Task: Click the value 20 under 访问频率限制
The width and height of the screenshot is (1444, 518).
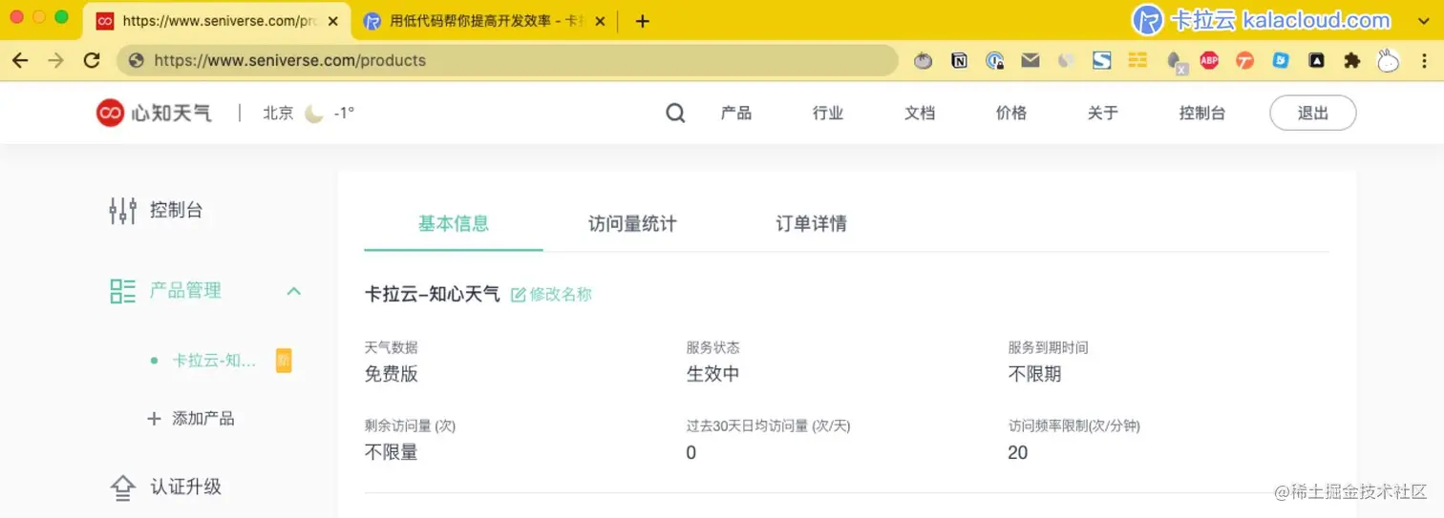Action: tap(1018, 452)
